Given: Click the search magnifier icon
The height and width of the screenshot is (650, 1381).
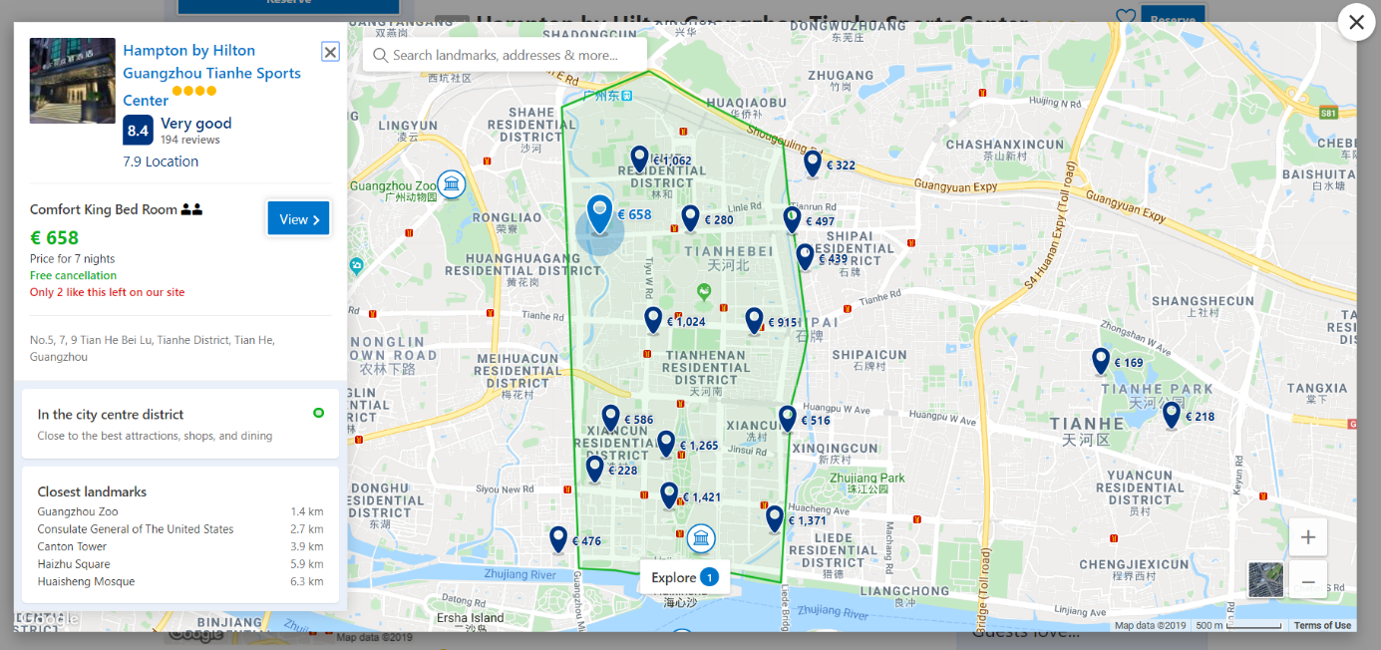Looking at the screenshot, I should 380,55.
